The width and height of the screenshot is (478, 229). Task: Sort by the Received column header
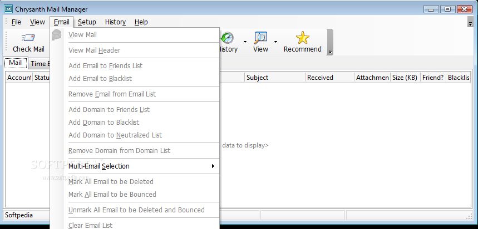329,78
